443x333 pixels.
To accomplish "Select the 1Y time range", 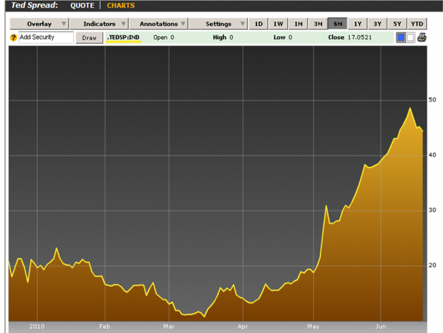I will (358, 24).
